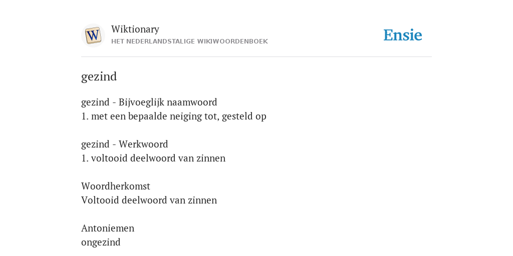The image size is (513, 256).
Task: Click the 'gezind' entry heading
Action: click(x=99, y=76)
